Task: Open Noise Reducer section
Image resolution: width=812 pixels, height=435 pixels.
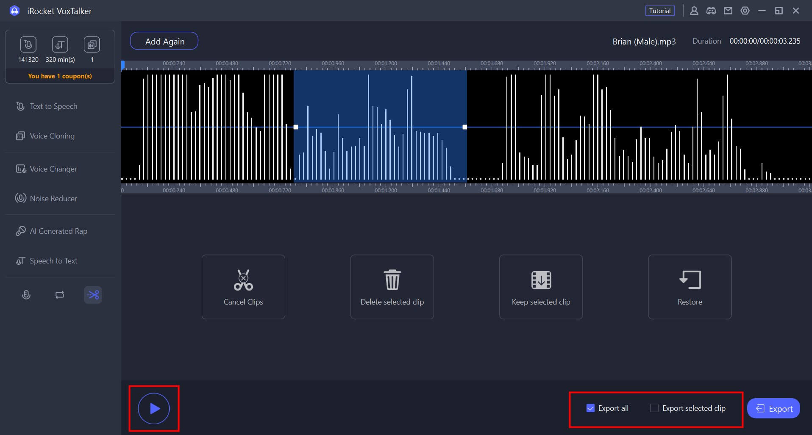Action: pyautogui.click(x=60, y=198)
